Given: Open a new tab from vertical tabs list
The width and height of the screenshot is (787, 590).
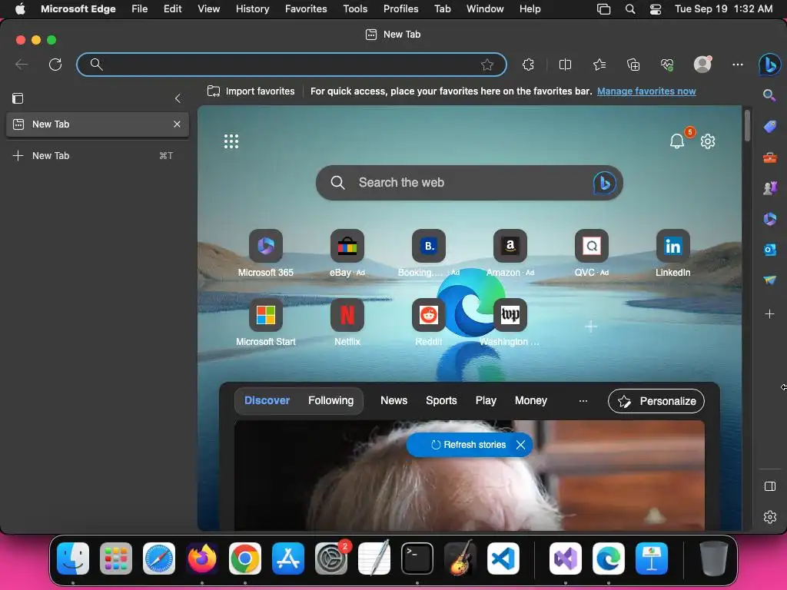Looking at the screenshot, I should [x=98, y=155].
